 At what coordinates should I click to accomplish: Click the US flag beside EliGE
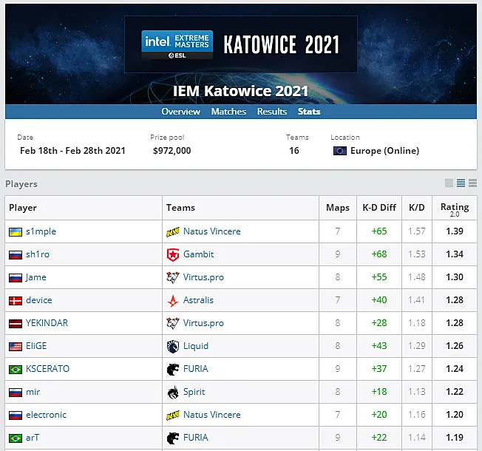pyautogui.click(x=16, y=347)
